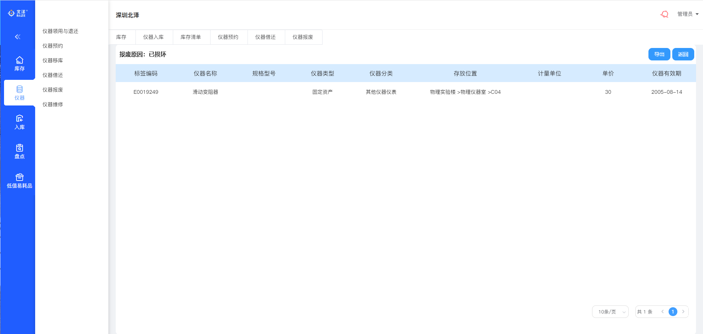
Task: Open the 10条/页 page size dropdown
Action: (x=610, y=312)
